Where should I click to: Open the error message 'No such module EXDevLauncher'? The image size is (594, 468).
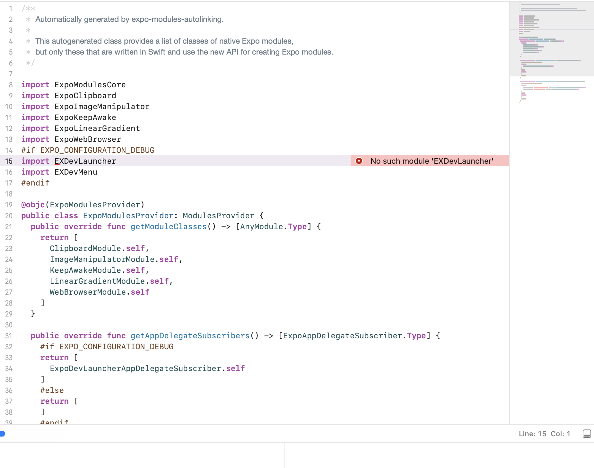432,161
